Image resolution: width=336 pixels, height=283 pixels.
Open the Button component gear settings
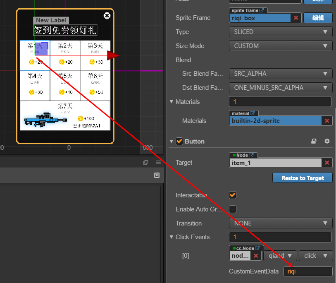327,141
